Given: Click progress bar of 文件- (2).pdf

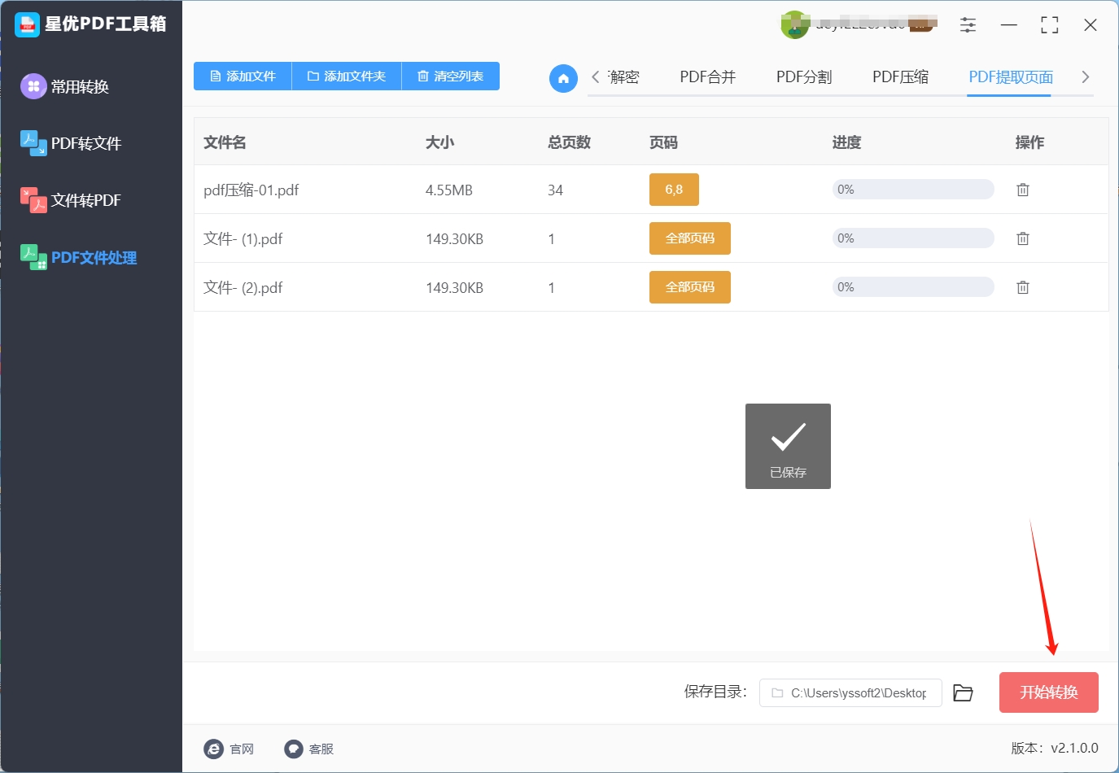Looking at the screenshot, I should click(x=913, y=287).
